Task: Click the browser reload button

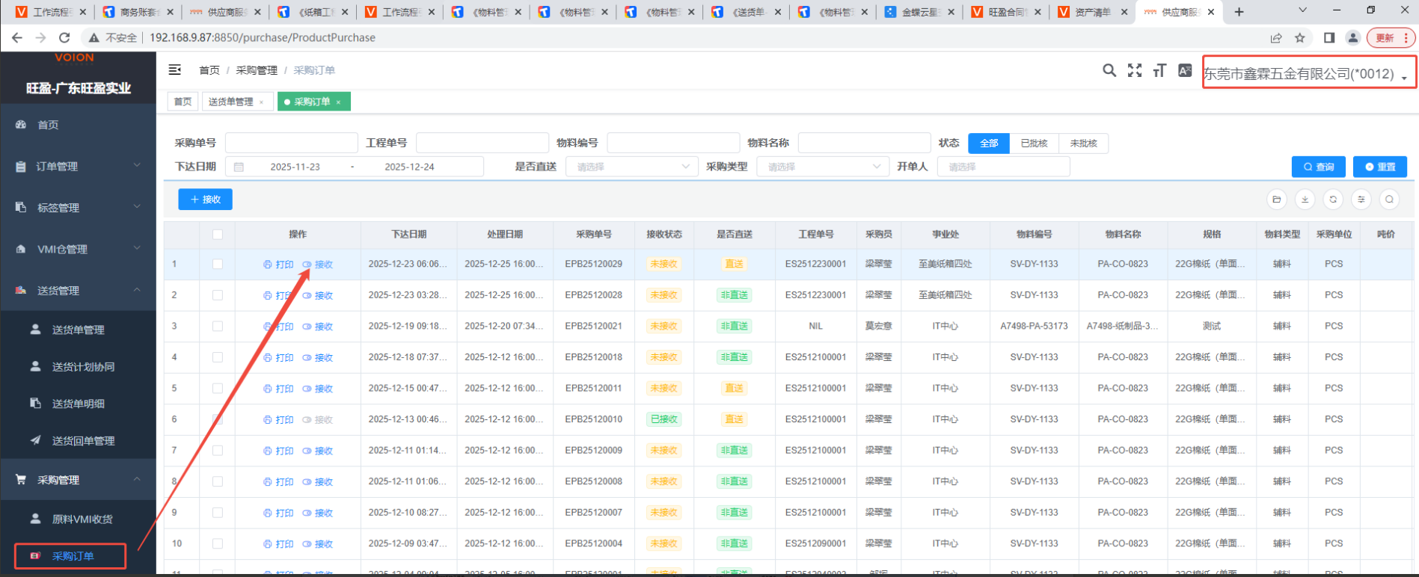Action: [x=64, y=37]
